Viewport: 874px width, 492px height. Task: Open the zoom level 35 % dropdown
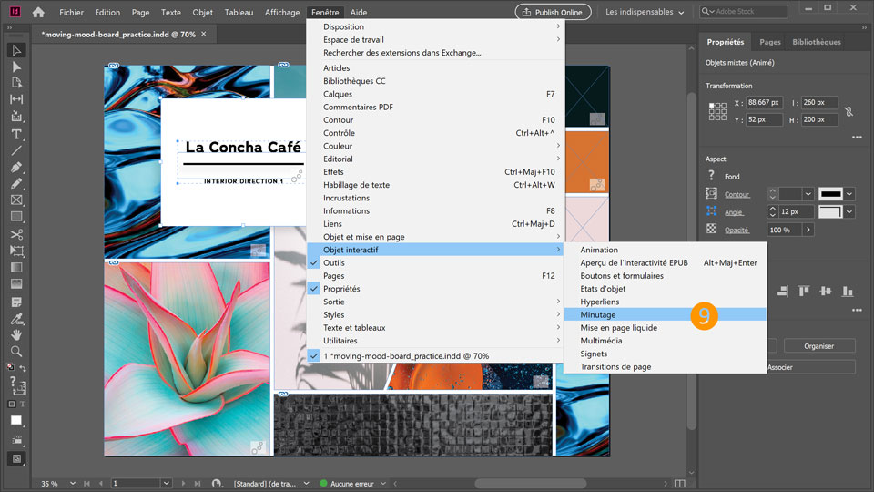[x=73, y=484]
